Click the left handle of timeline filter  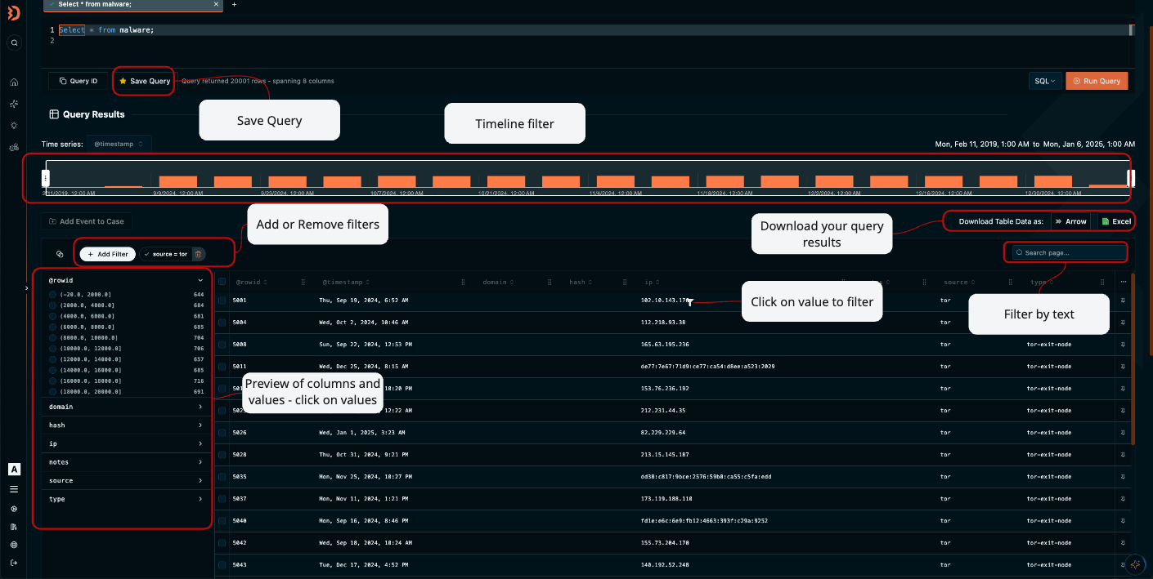tap(46, 177)
